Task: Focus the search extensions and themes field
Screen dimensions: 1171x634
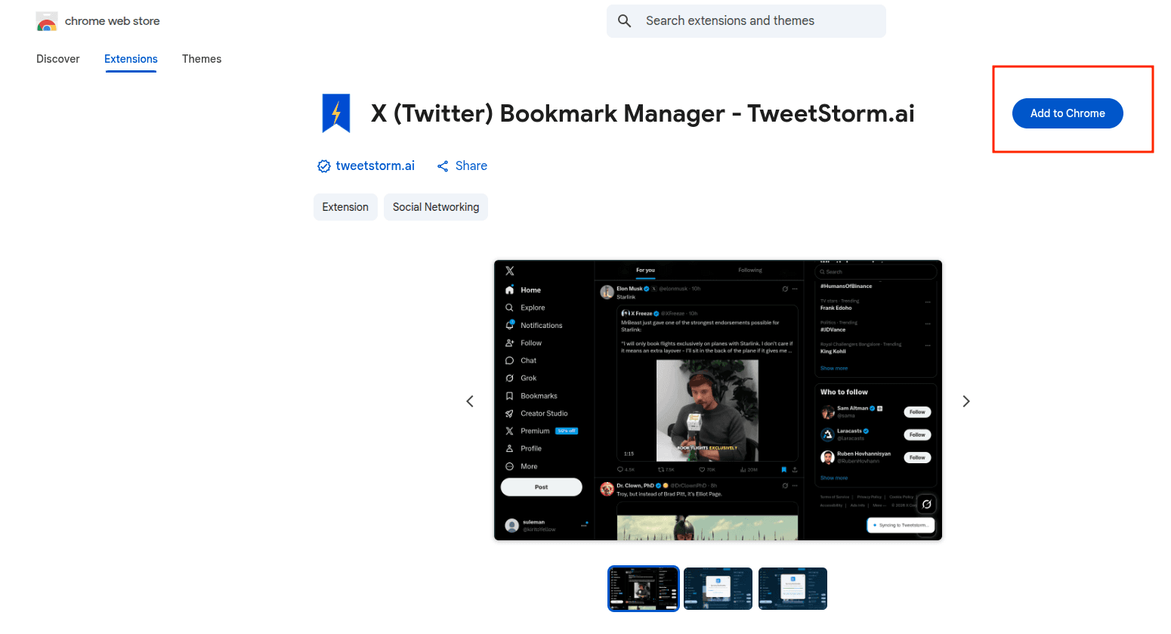Action: 746,21
